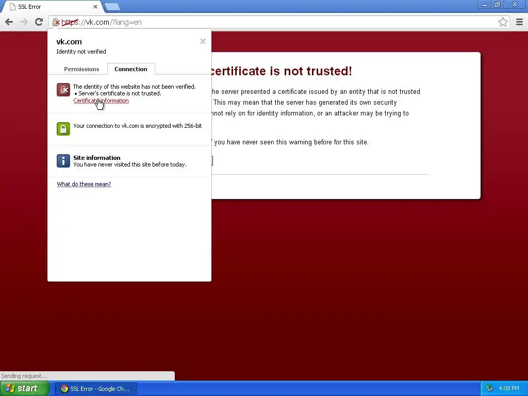Click the 4:08 PM clock
Viewport: 528px width, 396px height.
(x=509, y=389)
